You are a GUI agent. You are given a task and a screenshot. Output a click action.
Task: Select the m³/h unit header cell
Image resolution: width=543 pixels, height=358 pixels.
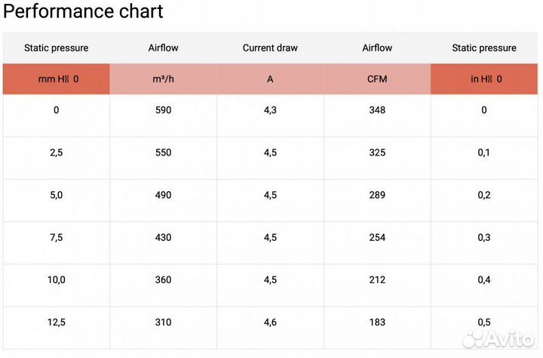(x=163, y=79)
